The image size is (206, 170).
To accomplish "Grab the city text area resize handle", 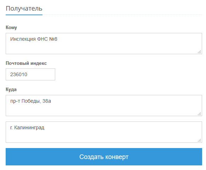I will (x=199, y=140).
